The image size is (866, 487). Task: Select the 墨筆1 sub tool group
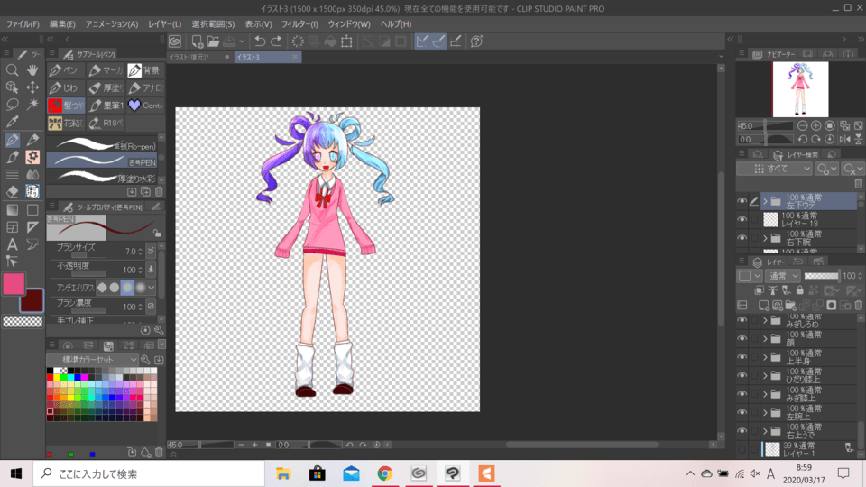point(106,105)
